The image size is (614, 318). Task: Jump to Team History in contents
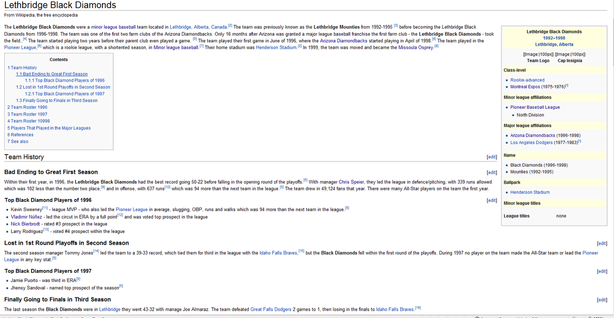tap(22, 68)
